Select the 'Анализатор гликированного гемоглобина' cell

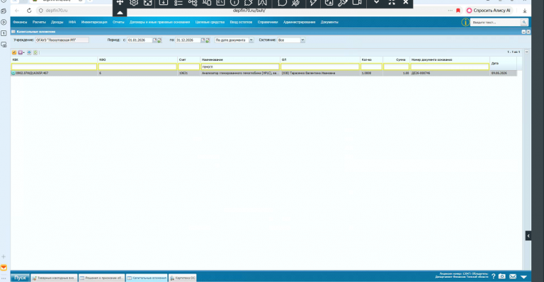(240, 74)
